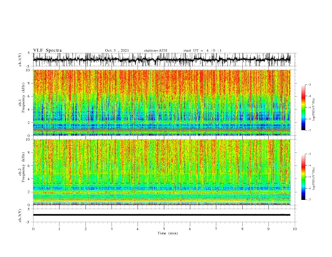Viewport: 332px width, 257px height.
Task: Click the "VLF Spectra" title text
Action: 47,50
